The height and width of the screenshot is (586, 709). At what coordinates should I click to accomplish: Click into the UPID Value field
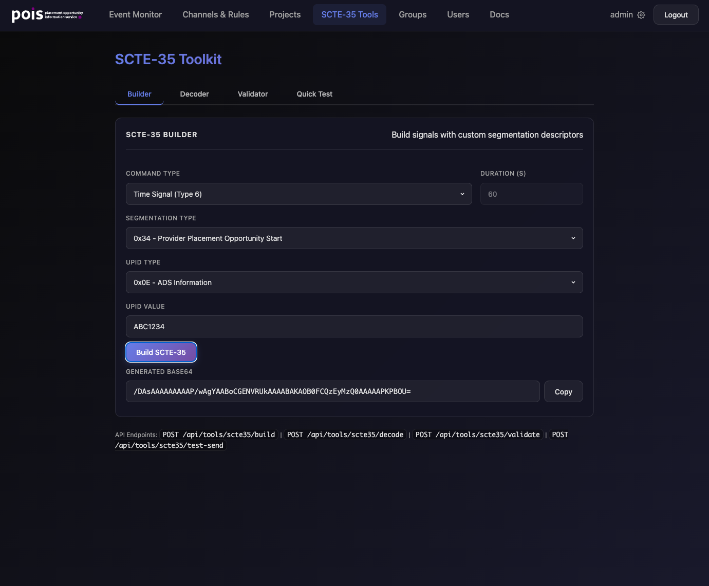(x=354, y=327)
